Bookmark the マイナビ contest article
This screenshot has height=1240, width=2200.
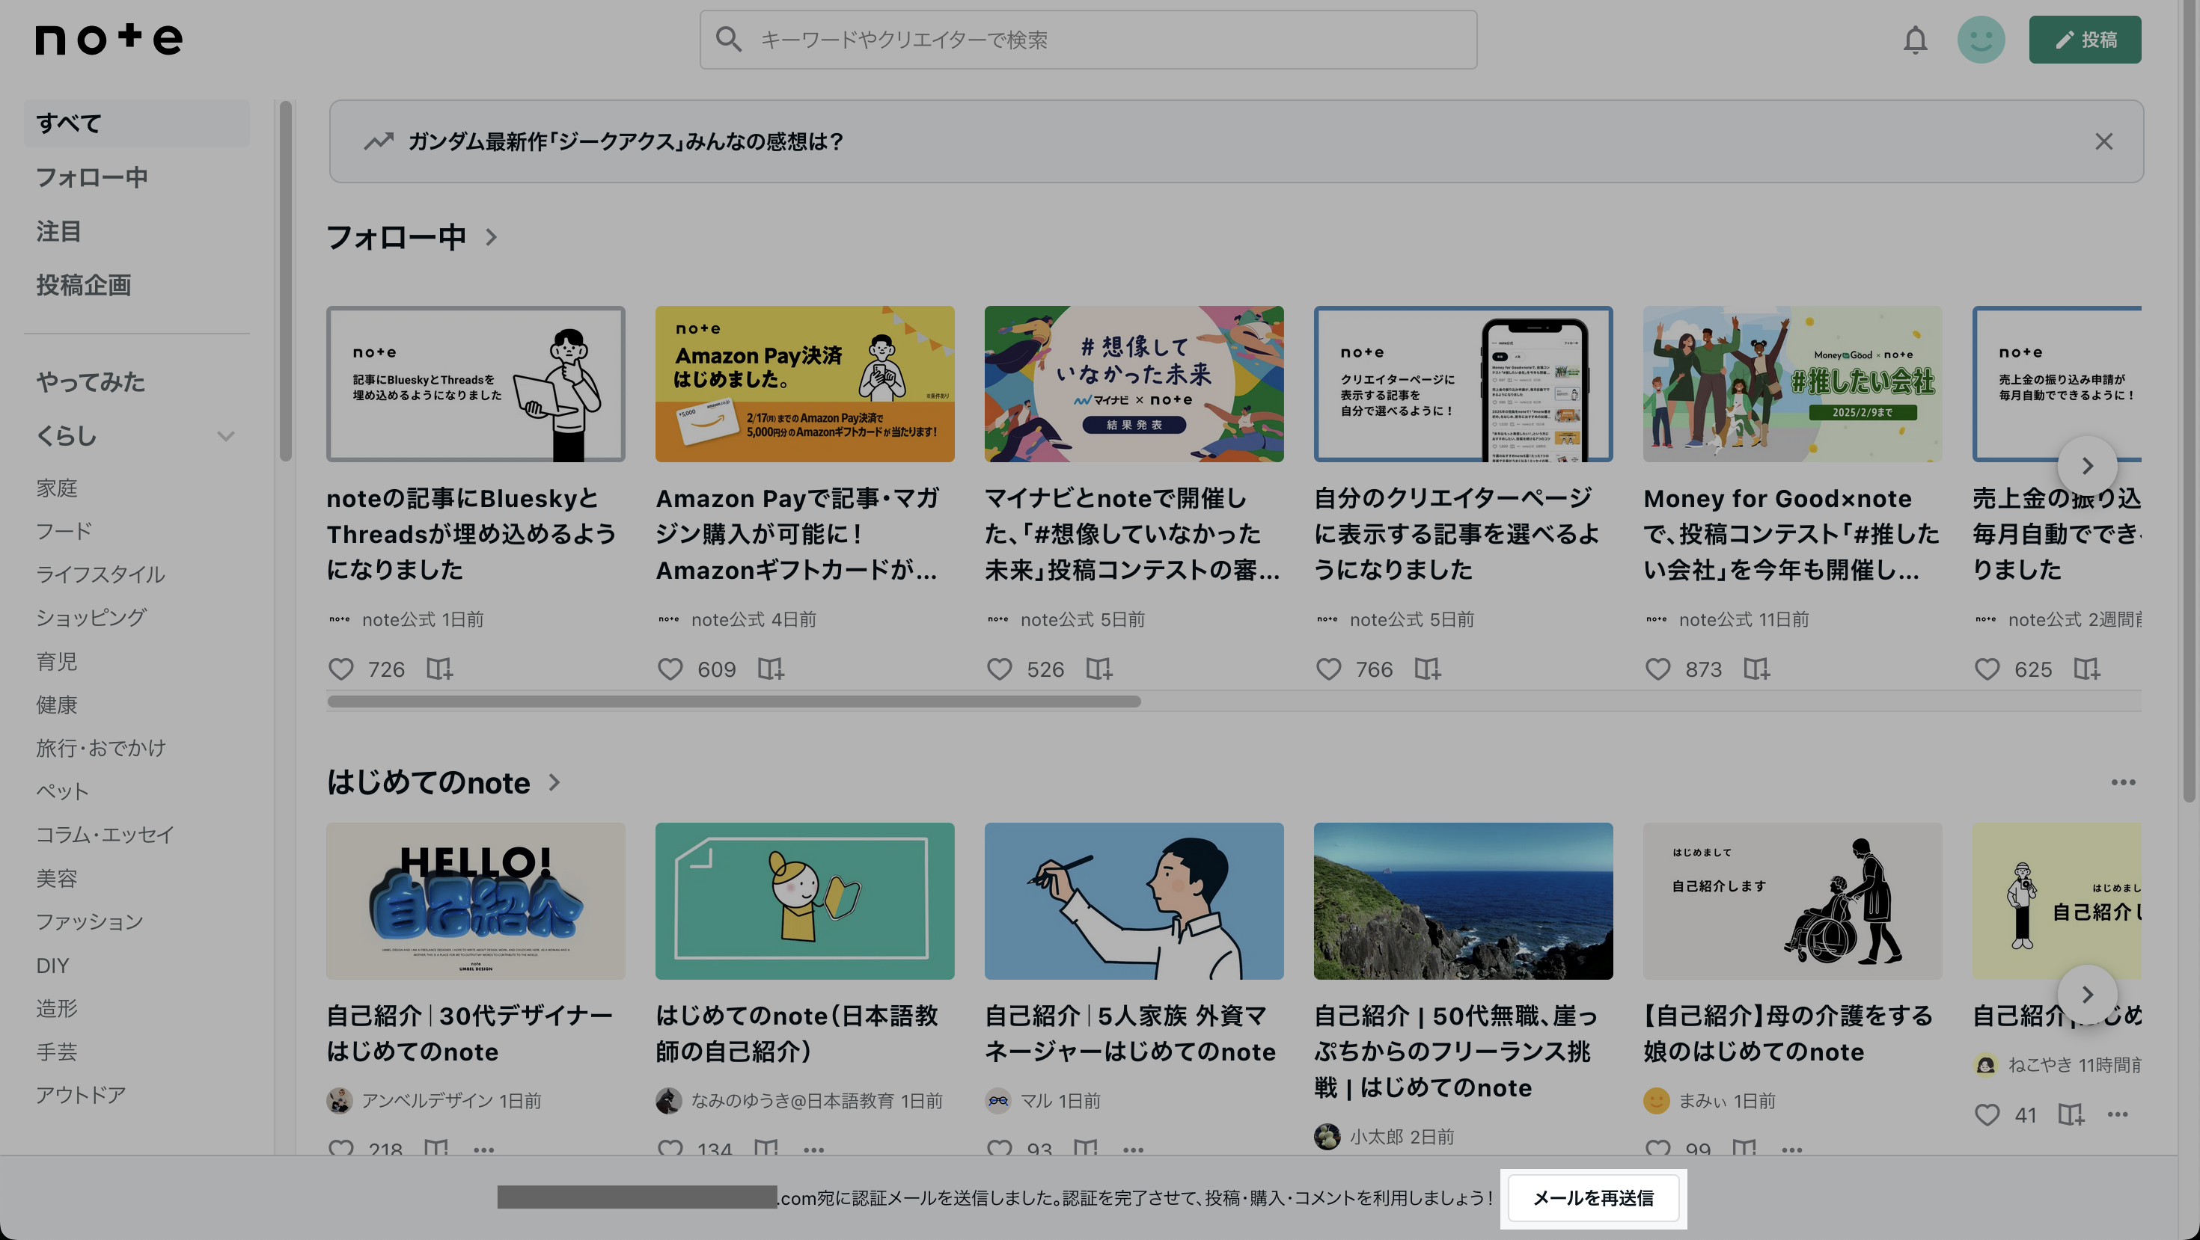[x=1099, y=669]
